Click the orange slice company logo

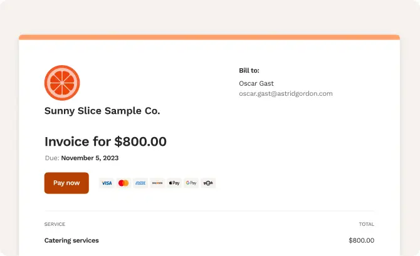click(x=62, y=83)
